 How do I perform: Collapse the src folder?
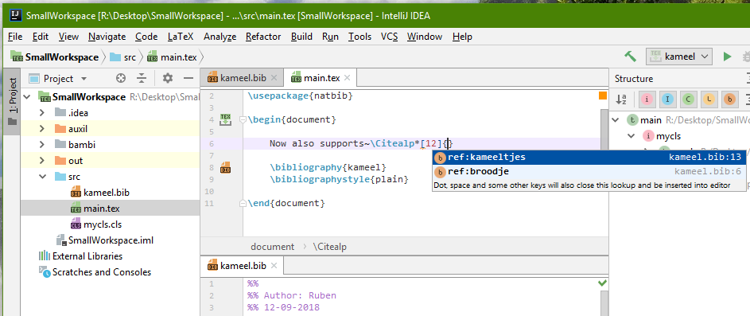42,177
